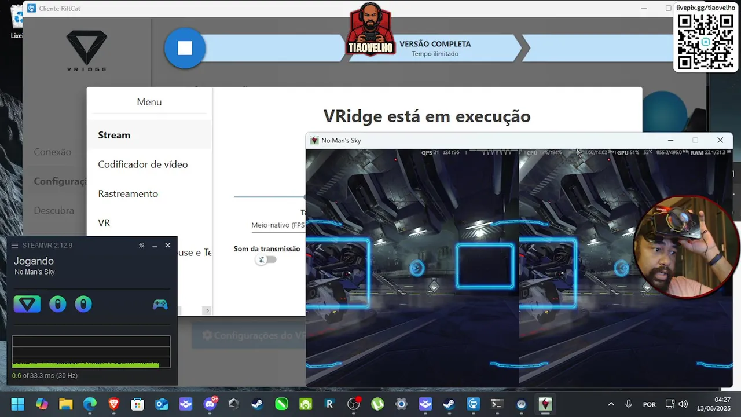Change the POR input language
741x417 pixels.
[650, 404]
